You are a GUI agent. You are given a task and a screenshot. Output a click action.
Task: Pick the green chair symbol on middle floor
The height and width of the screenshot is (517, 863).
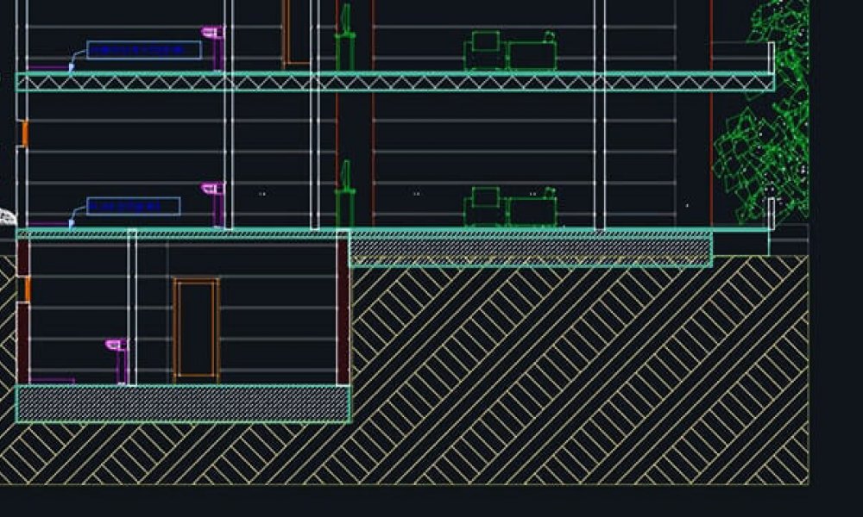345,195
